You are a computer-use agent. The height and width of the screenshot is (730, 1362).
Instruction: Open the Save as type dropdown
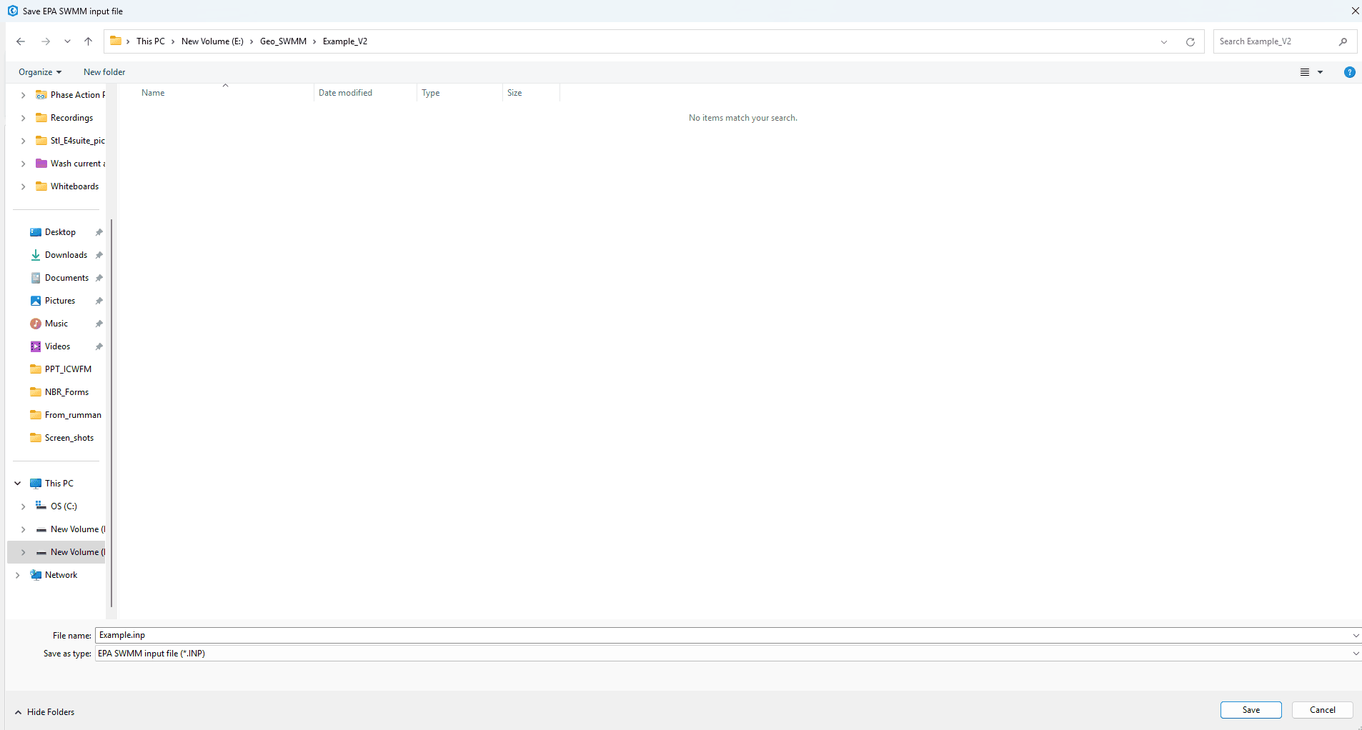[1355, 653]
